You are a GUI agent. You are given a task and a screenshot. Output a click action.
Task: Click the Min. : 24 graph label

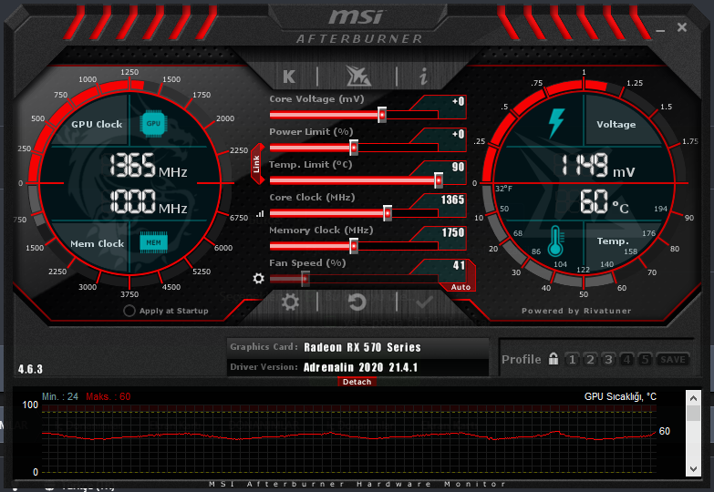tap(60, 396)
